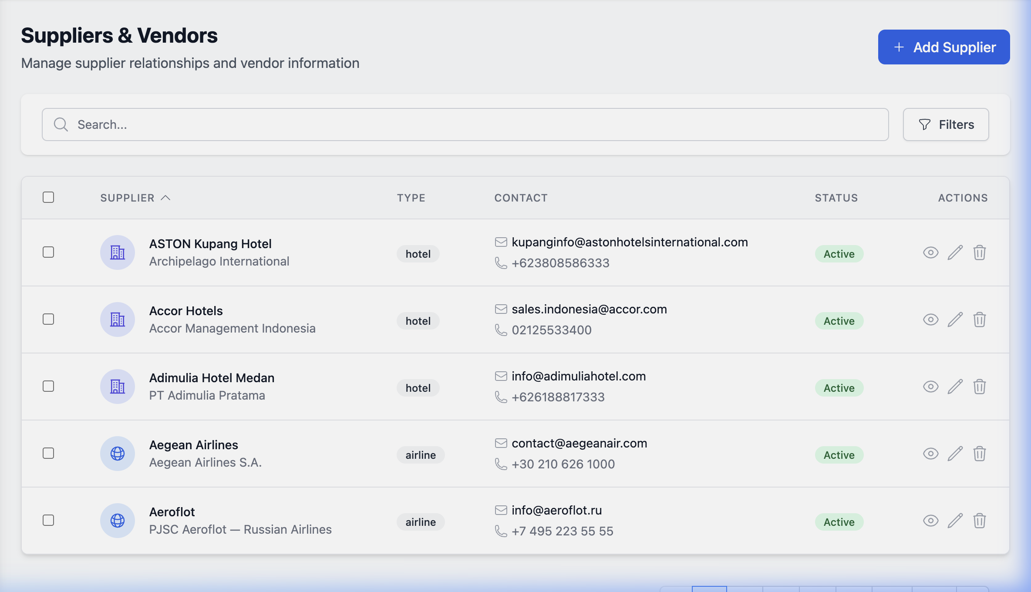
Task: Click the Active status badge for Aeroflot
Action: (839, 522)
